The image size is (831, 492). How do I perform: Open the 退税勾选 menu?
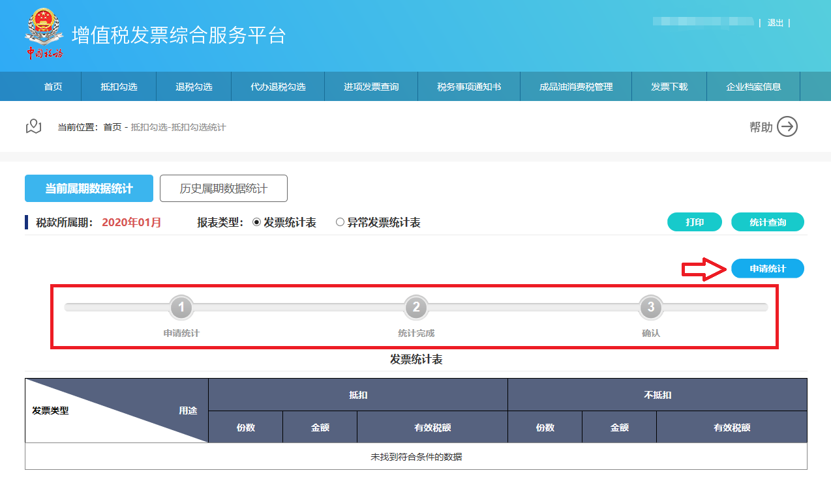(194, 87)
